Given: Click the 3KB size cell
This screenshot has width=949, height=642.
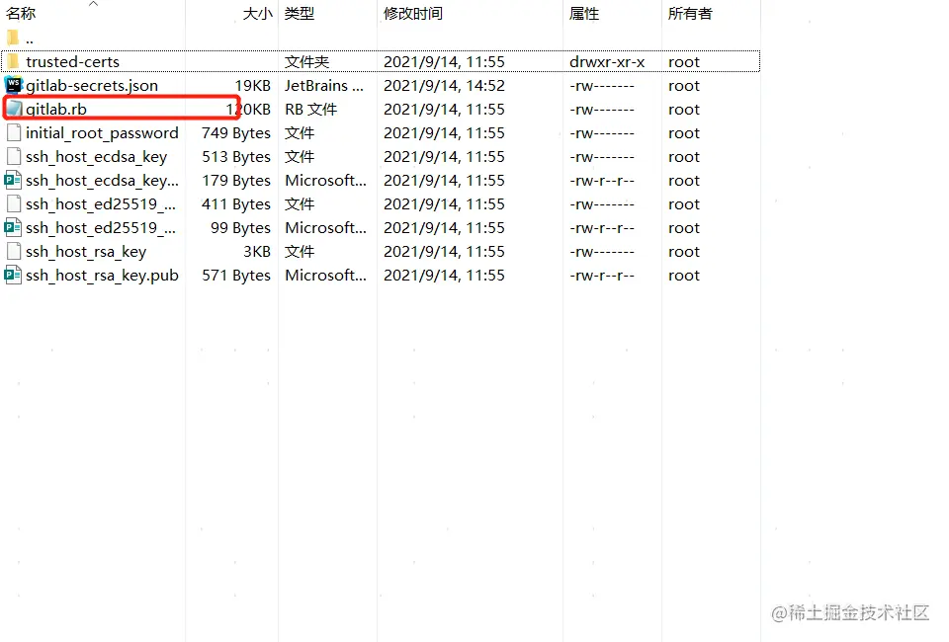Looking at the screenshot, I should pyautogui.click(x=257, y=252).
